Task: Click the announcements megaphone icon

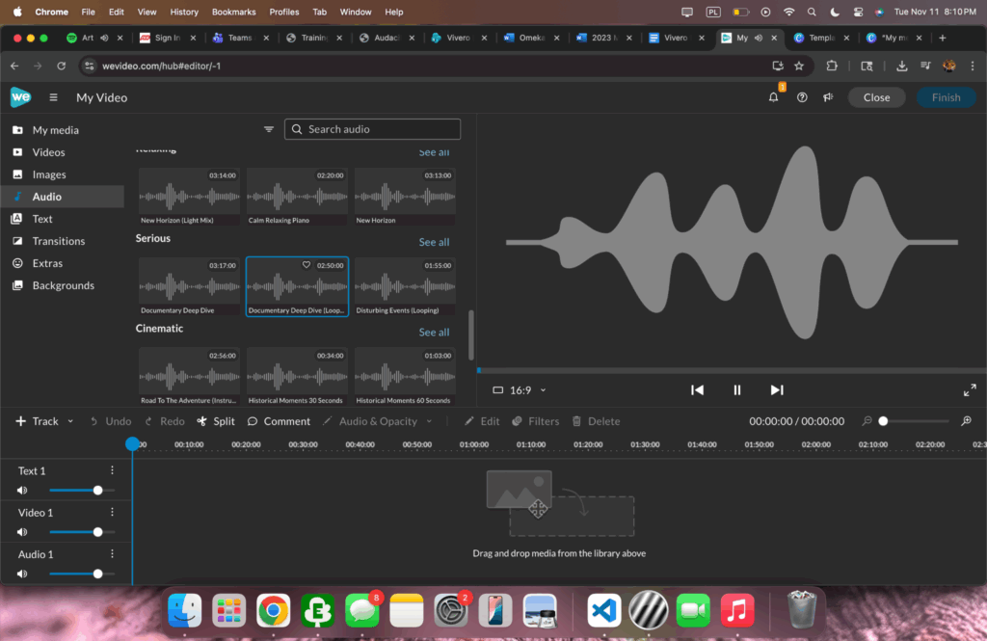Action: coord(828,97)
